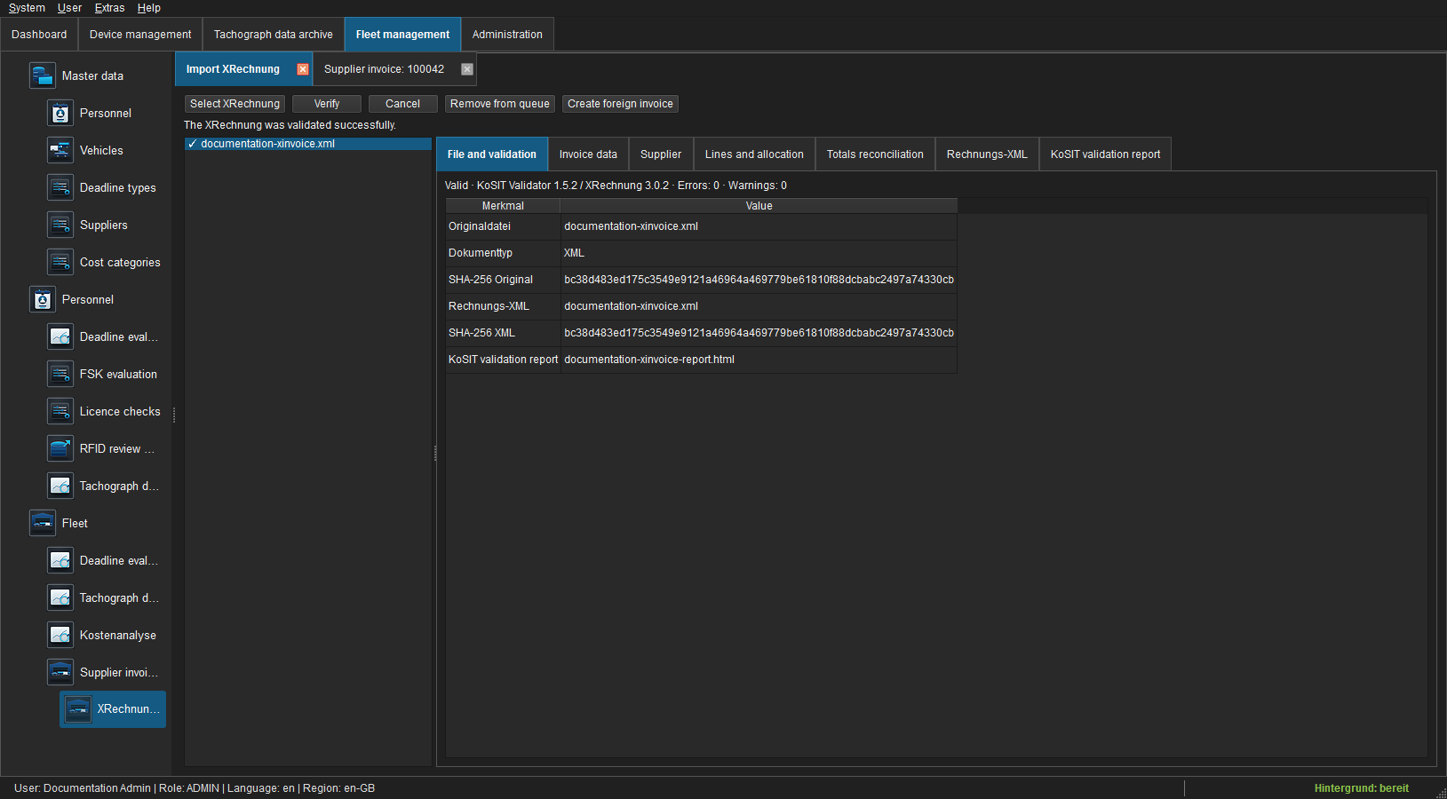1447x799 pixels.
Task: Open the Rechnungs-XML tab
Action: click(x=987, y=154)
